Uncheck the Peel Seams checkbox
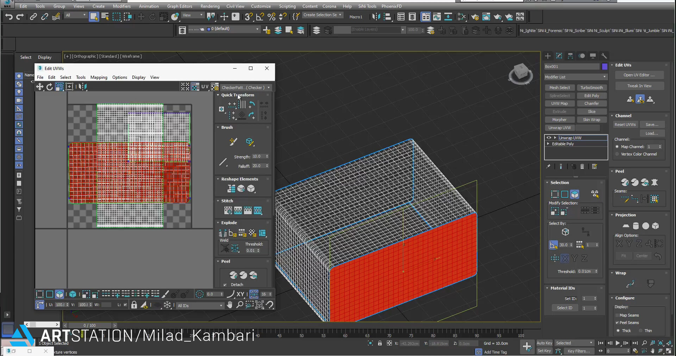676x356 pixels. pyautogui.click(x=617, y=323)
